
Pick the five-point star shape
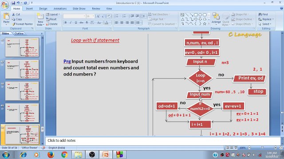pos(205,23)
